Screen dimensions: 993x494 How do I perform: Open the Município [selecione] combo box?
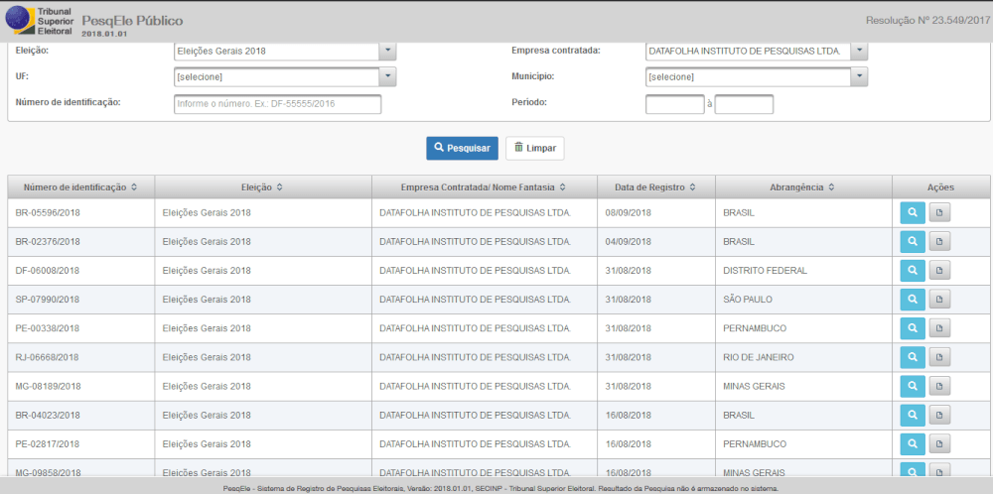tap(757, 77)
